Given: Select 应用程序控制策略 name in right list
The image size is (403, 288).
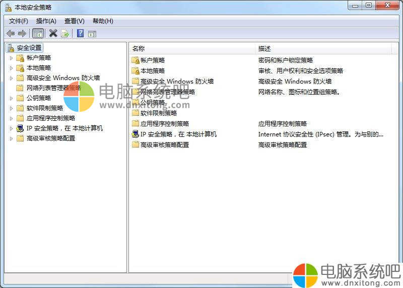Looking at the screenshot, I should pos(165,123).
